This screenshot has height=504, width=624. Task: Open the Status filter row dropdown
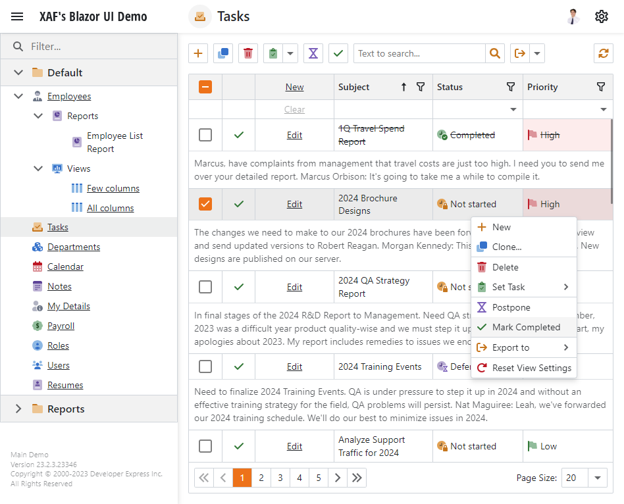point(513,109)
